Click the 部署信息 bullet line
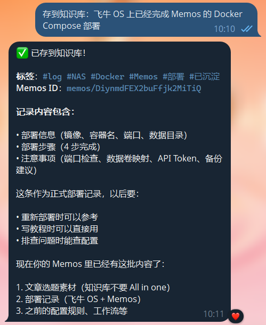The height and width of the screenshot is (325, 266). coord(102,135)
